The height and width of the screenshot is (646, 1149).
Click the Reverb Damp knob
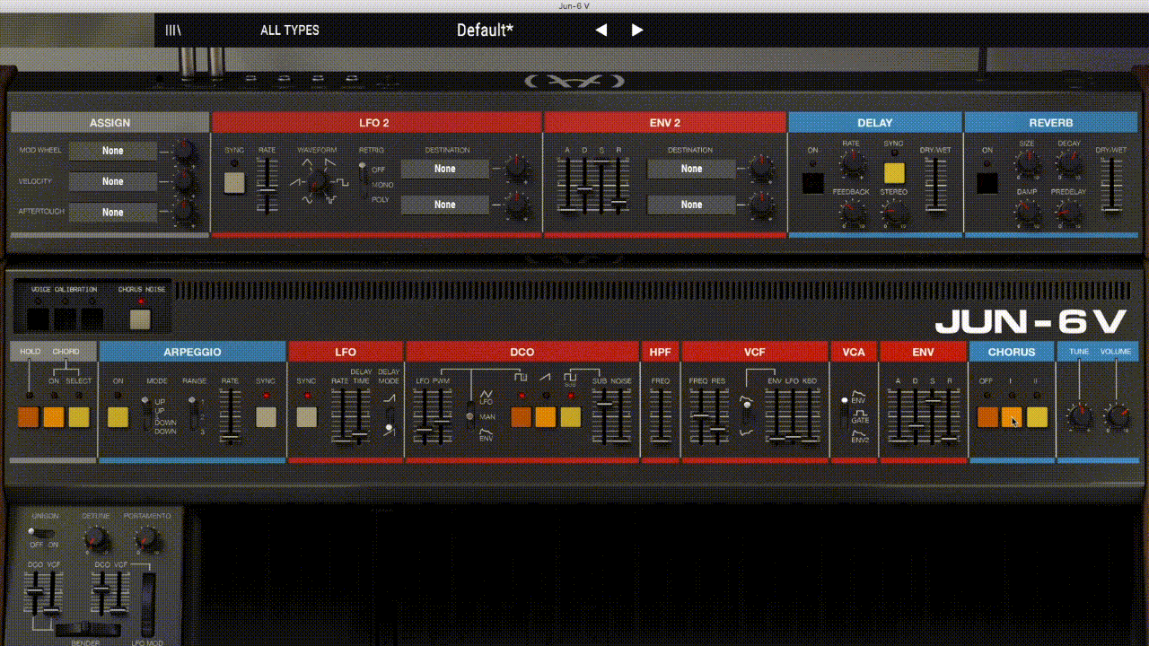click(1027, 212)
